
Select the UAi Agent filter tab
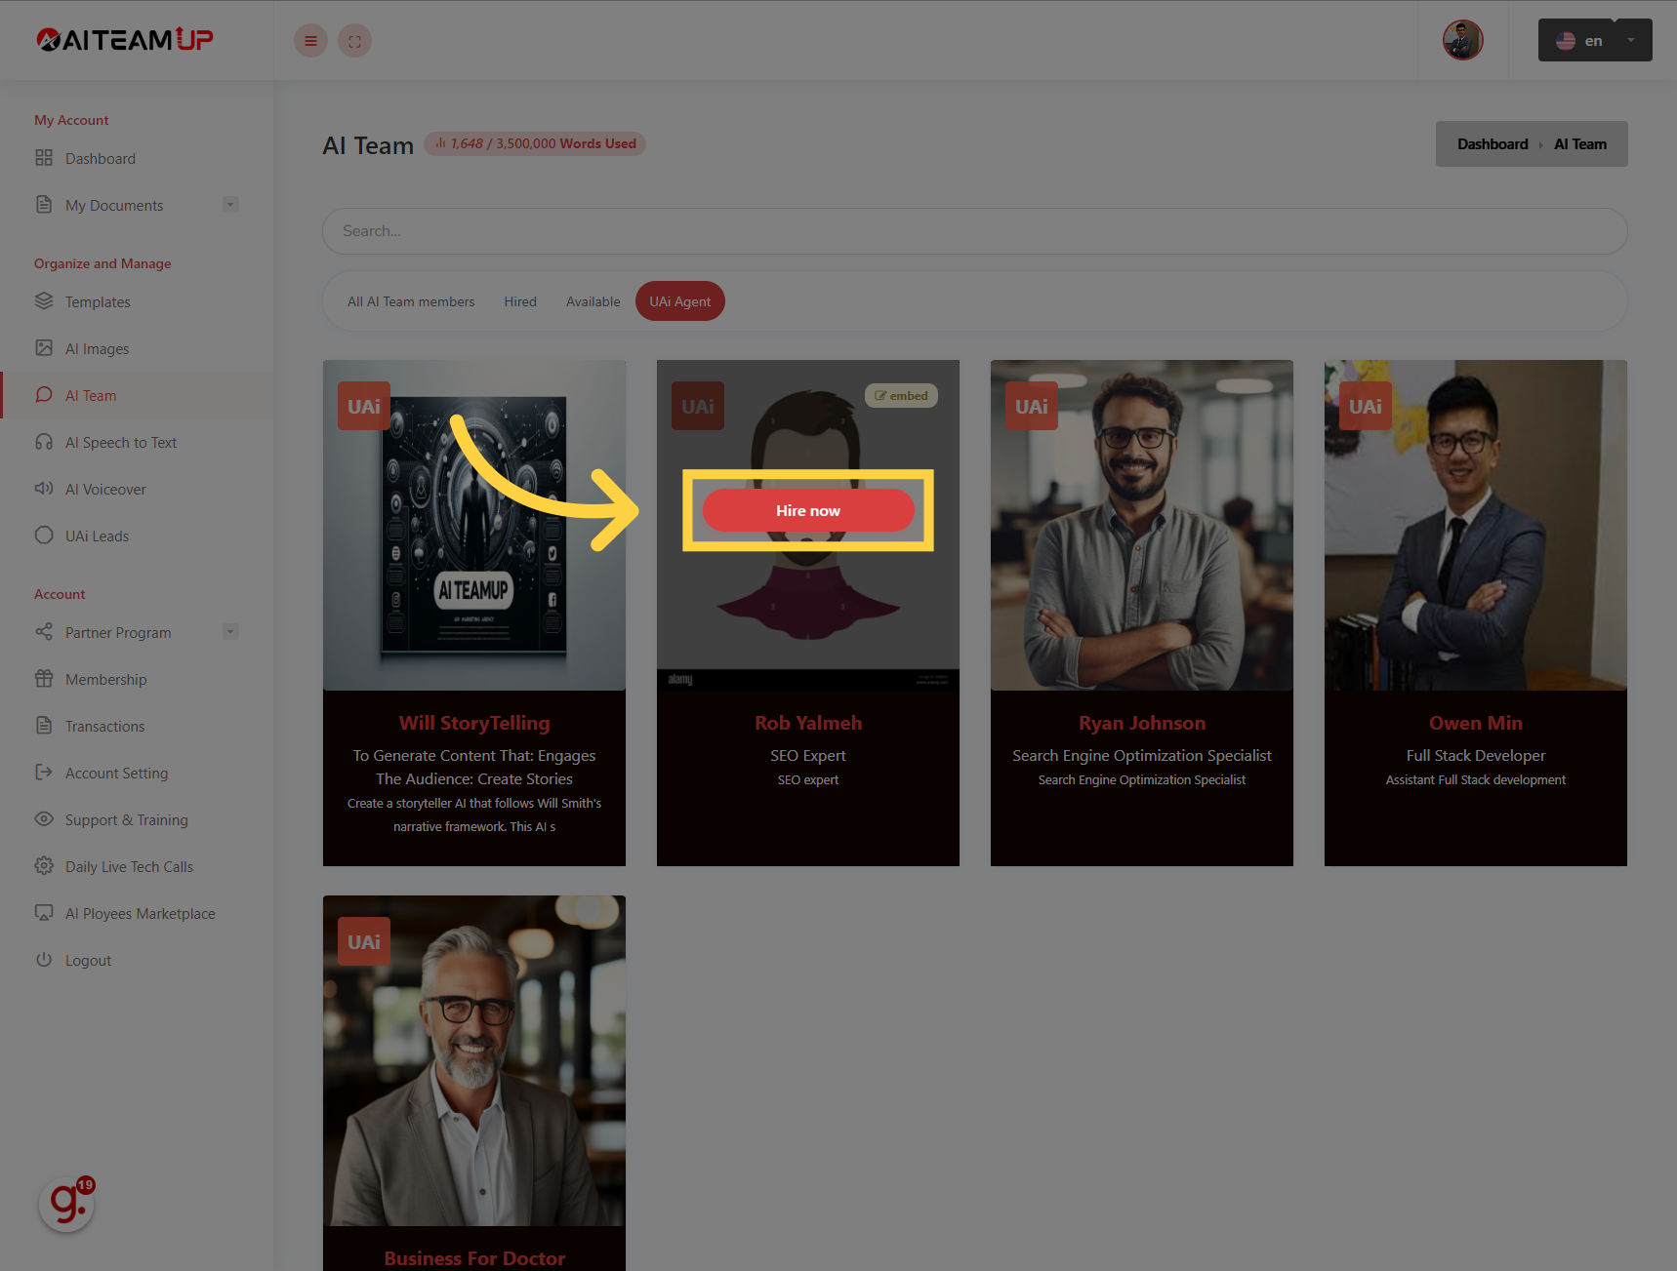(679, 300)
